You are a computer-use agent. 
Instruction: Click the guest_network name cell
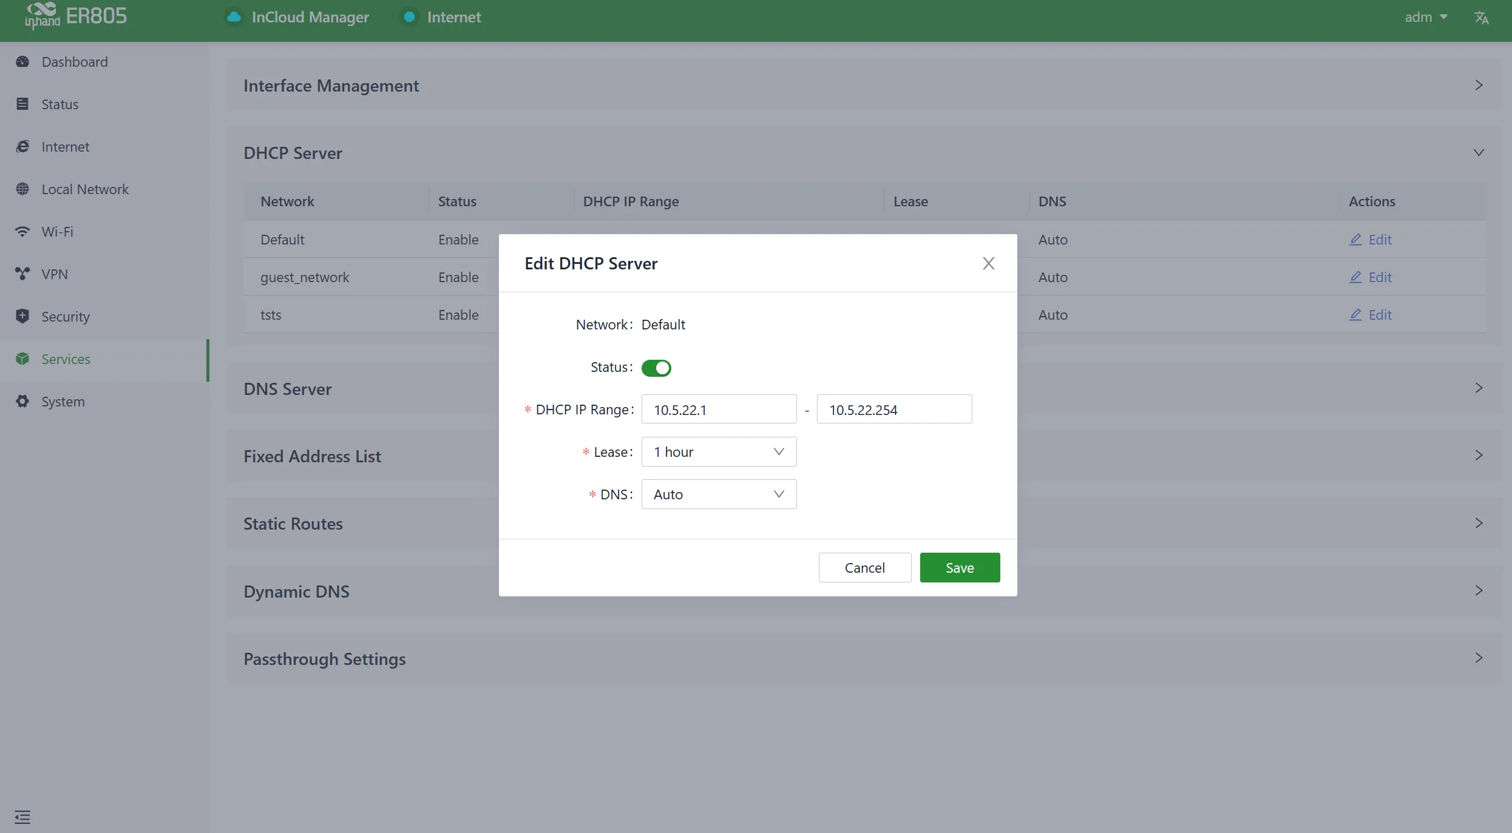[x=305, y=277]
